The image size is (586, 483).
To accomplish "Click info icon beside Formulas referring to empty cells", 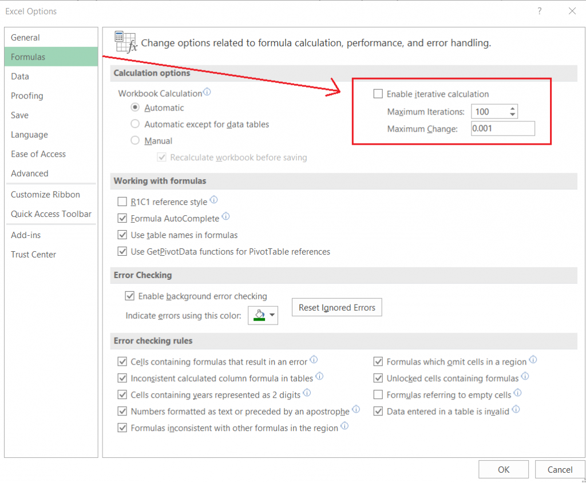I will pos(517,394).
